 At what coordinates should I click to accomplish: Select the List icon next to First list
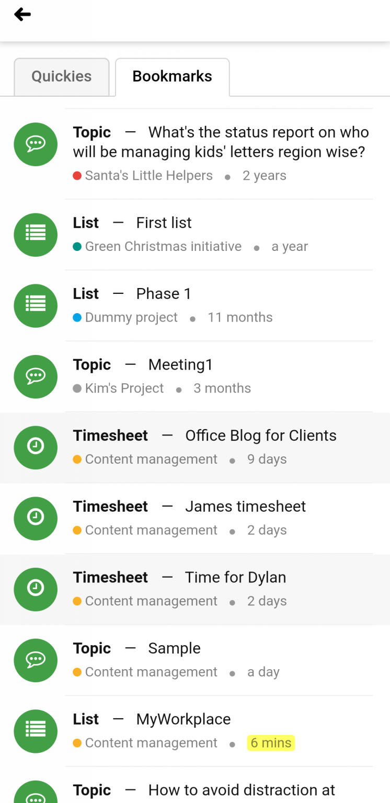pos(35,235)
